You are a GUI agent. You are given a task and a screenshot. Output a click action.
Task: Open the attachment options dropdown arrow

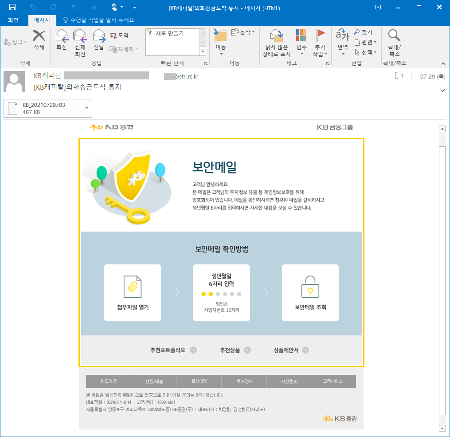point(86,108)
